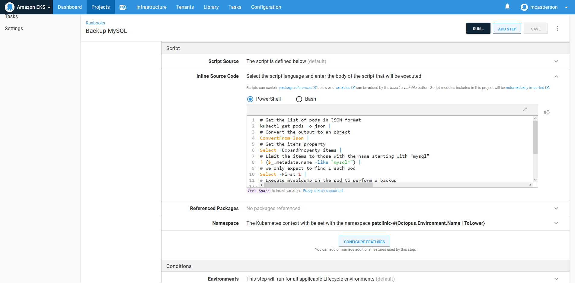Screen dimensions: 575x283
Task: Open the notifications bell icon
Action: [507, 7]
